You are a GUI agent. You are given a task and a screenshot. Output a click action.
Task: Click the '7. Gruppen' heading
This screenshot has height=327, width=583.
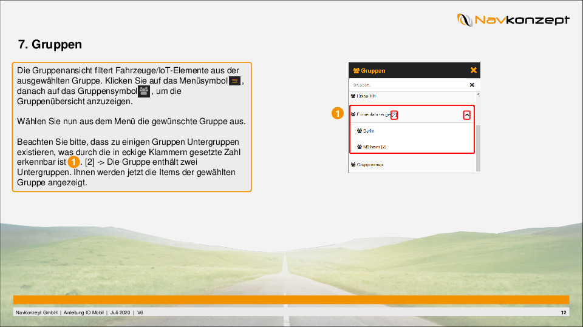point(50,44)
